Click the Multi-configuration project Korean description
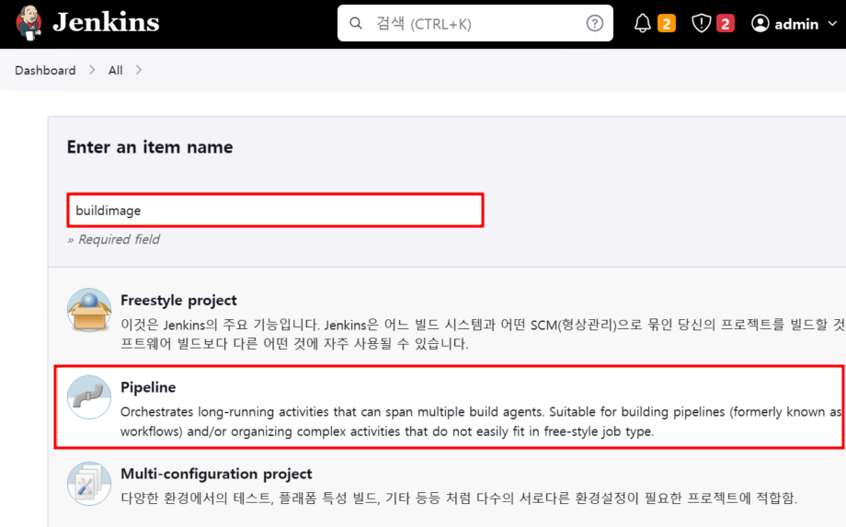Screen dimensions: 846x527 pyautogui.click(x=459, y=498)
